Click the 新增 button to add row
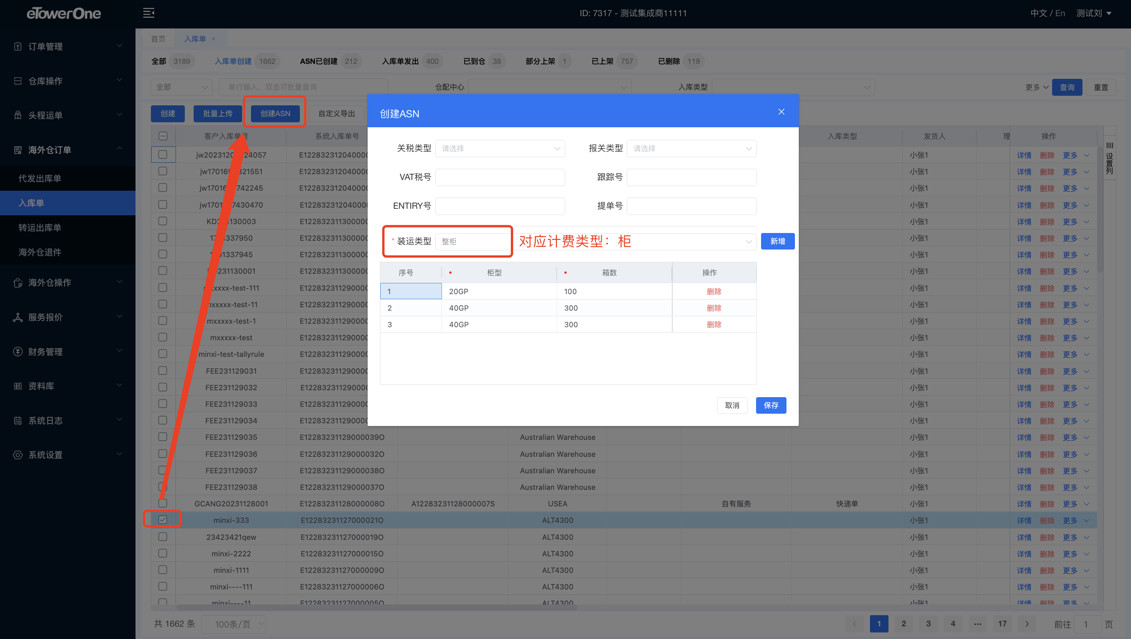Screen dimensions: 1131x639 tap(777, 241)
